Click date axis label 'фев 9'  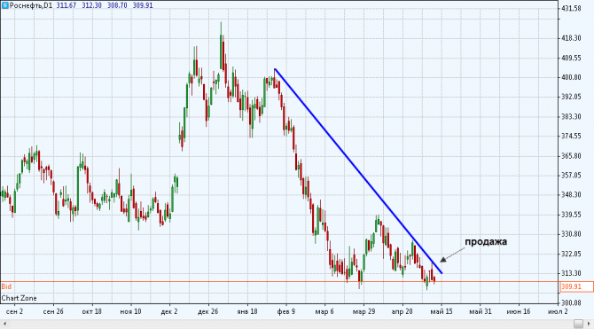pos(286,311)
